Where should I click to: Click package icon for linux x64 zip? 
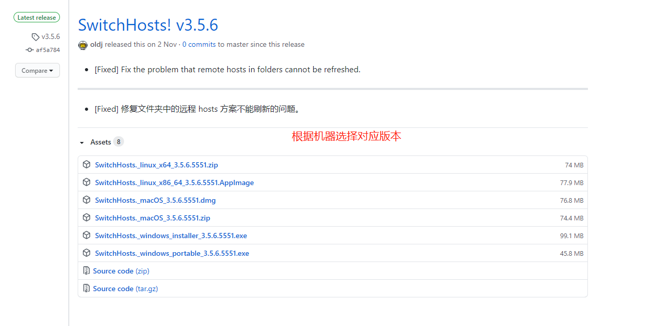pyautogui.click(x=87, y=165)
